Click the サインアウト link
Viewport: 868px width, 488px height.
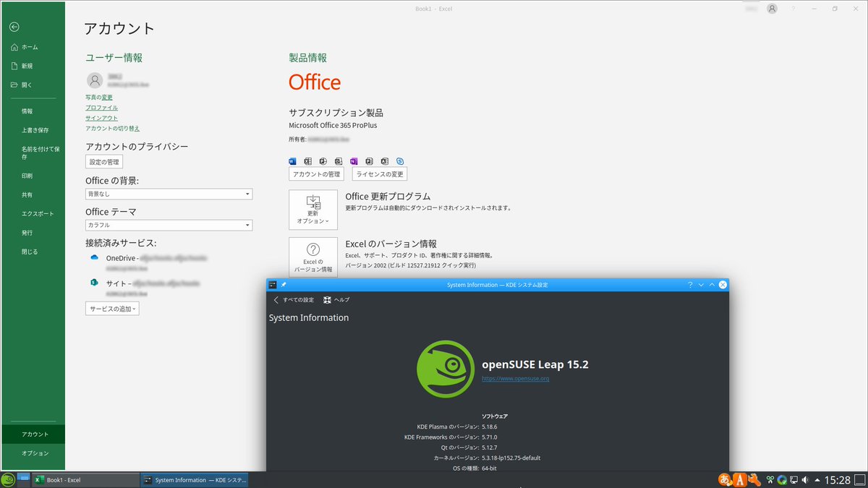click(x=101, y=118)
